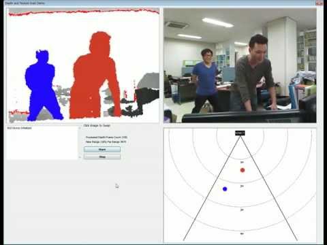The image size is (327, 245).
Task: Click inside the device status log box
Action: 42,143
